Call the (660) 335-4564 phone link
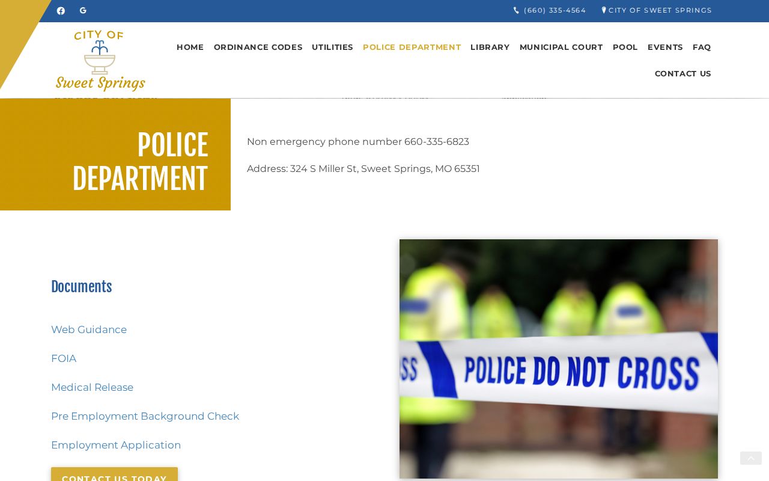 pyautogui.click(x=550, y=10)
